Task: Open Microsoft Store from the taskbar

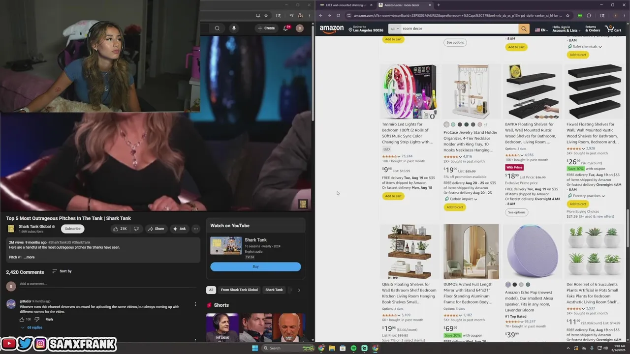Action: 343,348
